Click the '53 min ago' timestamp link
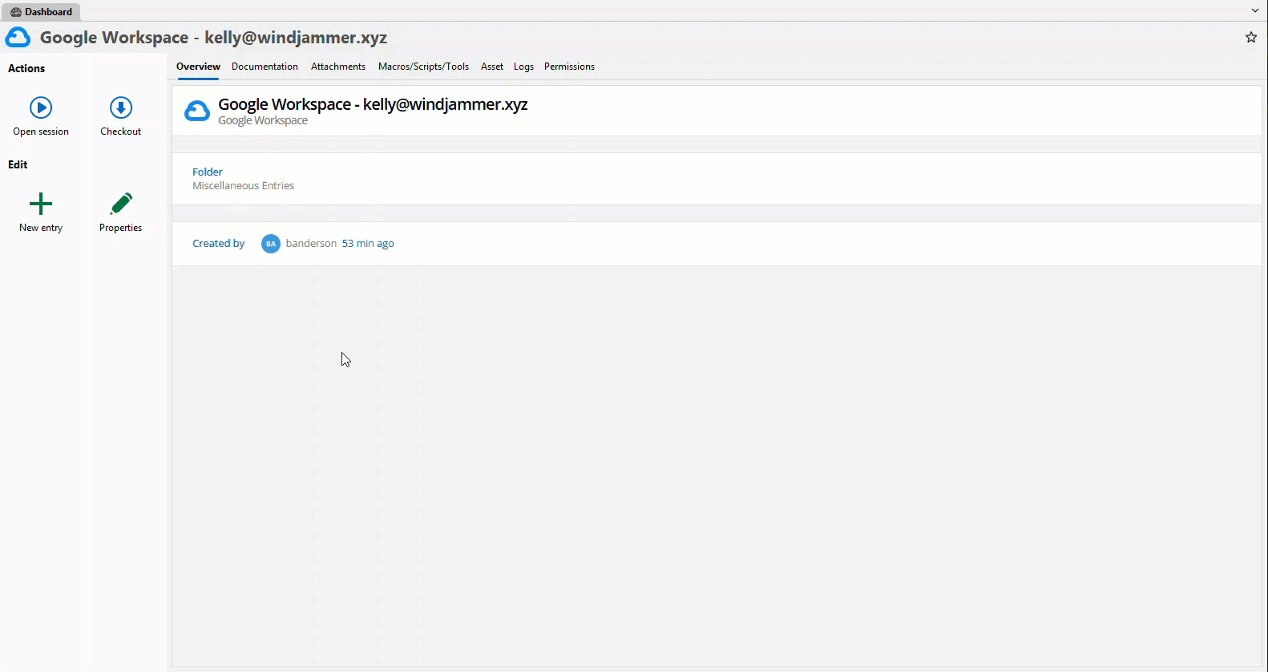The height and width of the screenshot is (672, 1268). tap(368, 244)
